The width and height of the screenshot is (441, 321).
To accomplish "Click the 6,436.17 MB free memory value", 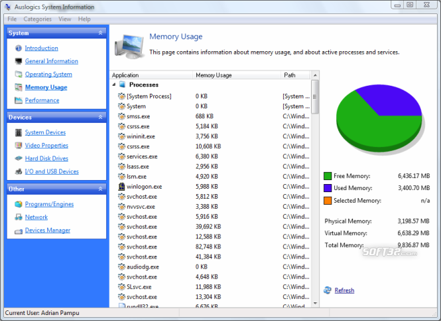I will 414,176.
